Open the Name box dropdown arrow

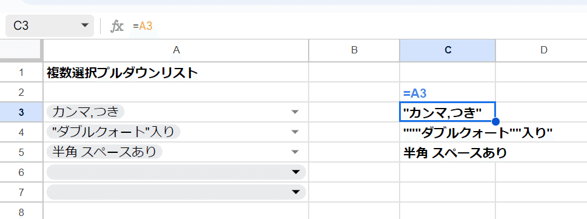85,25
